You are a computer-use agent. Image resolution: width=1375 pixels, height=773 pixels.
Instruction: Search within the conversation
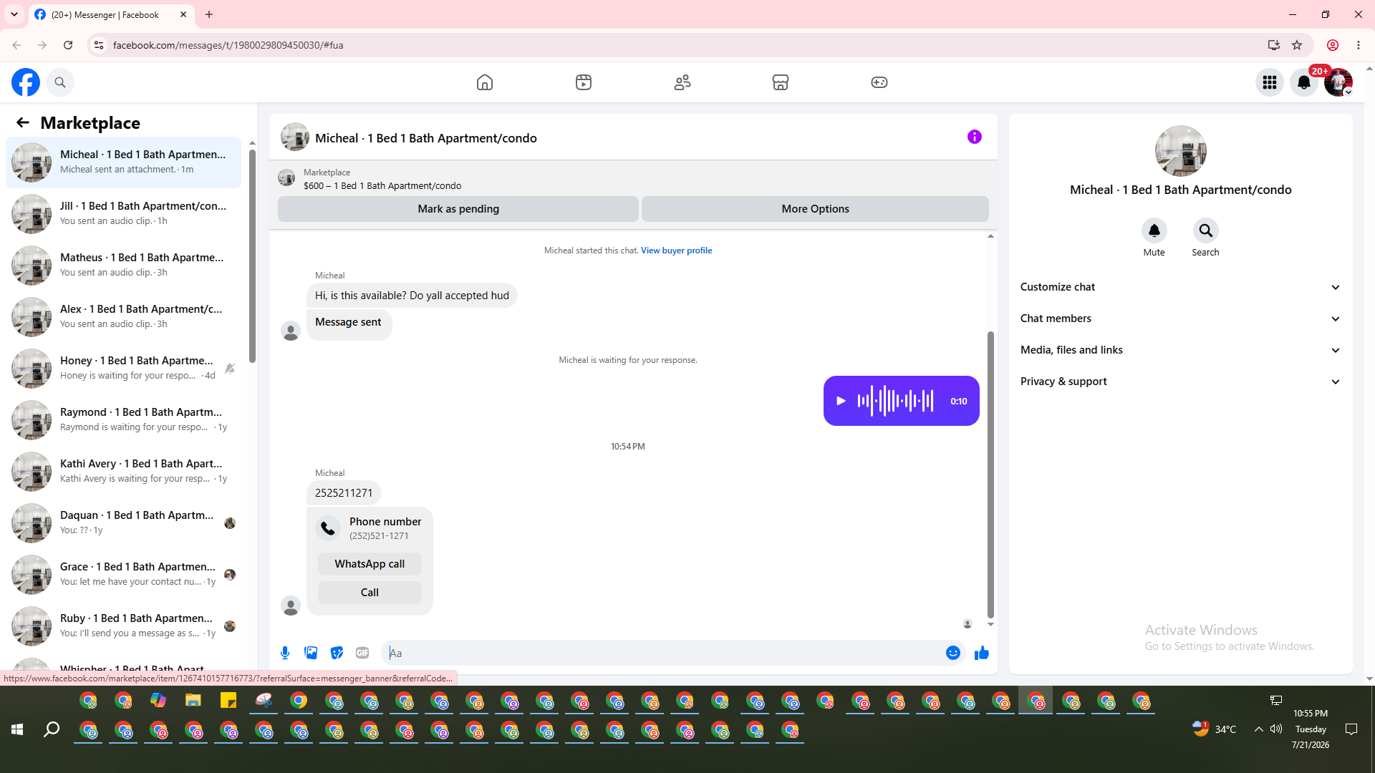[1205, 230]
